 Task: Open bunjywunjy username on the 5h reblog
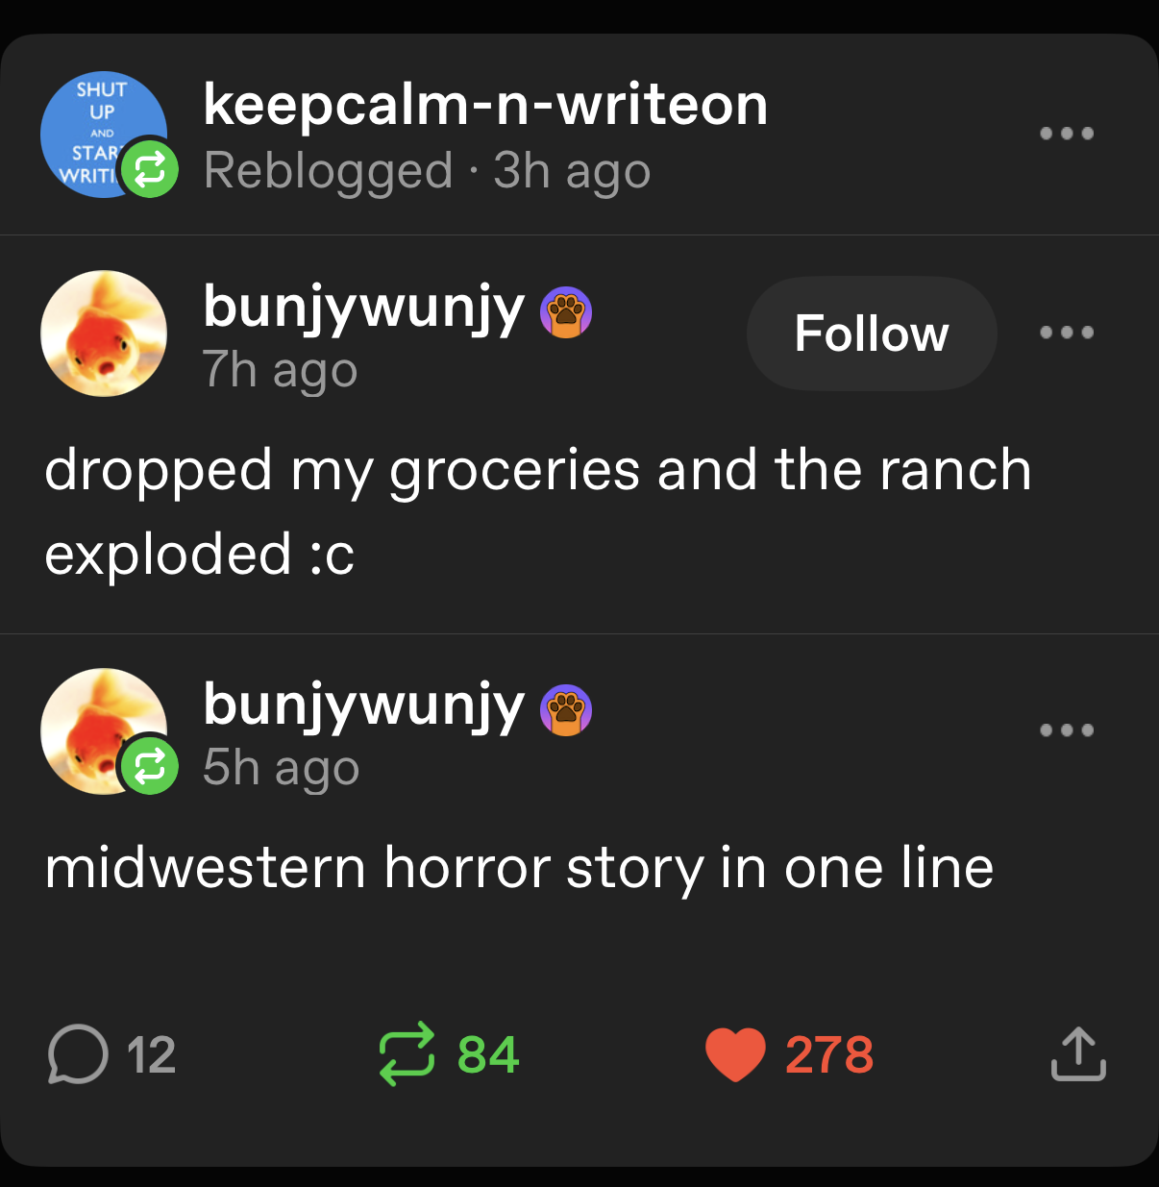pyautogui.click(x=363, y=706)
